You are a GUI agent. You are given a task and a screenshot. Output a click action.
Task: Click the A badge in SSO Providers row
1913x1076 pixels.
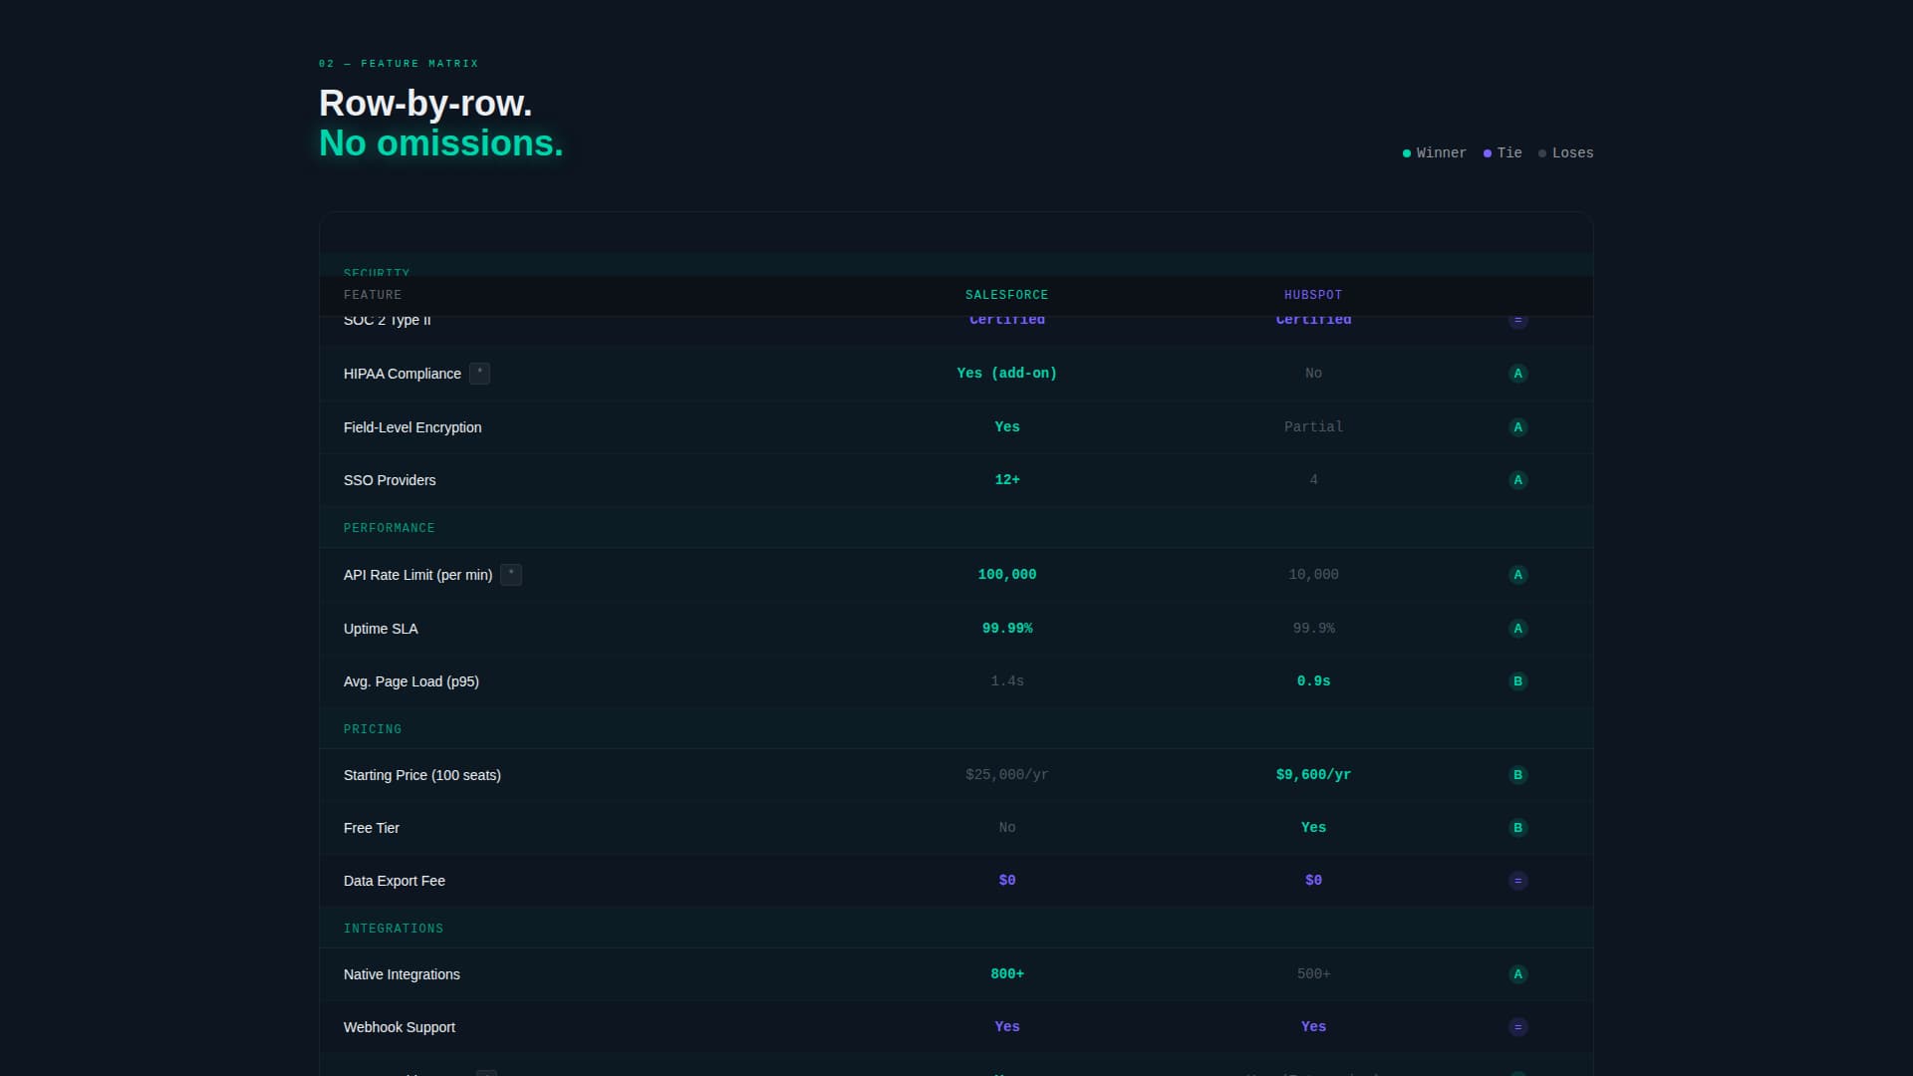pyautogui.click(x=1517, y=480)
